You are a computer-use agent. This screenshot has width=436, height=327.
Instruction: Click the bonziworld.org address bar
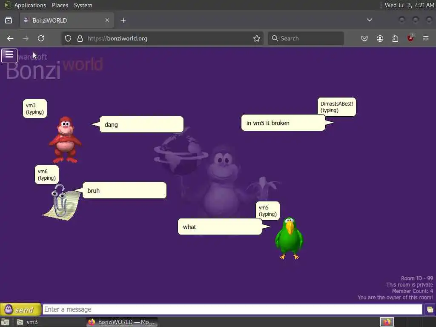(x=162, y=38)
